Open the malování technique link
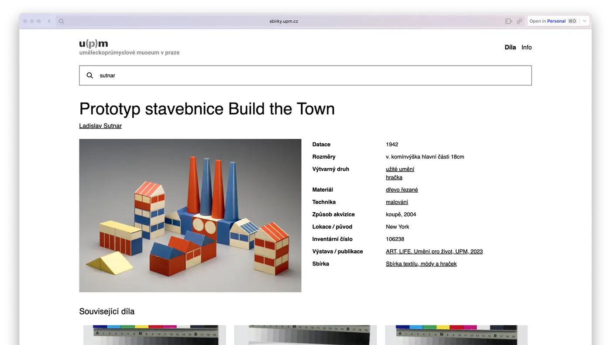The image size is (611, 345). (397, 202)
